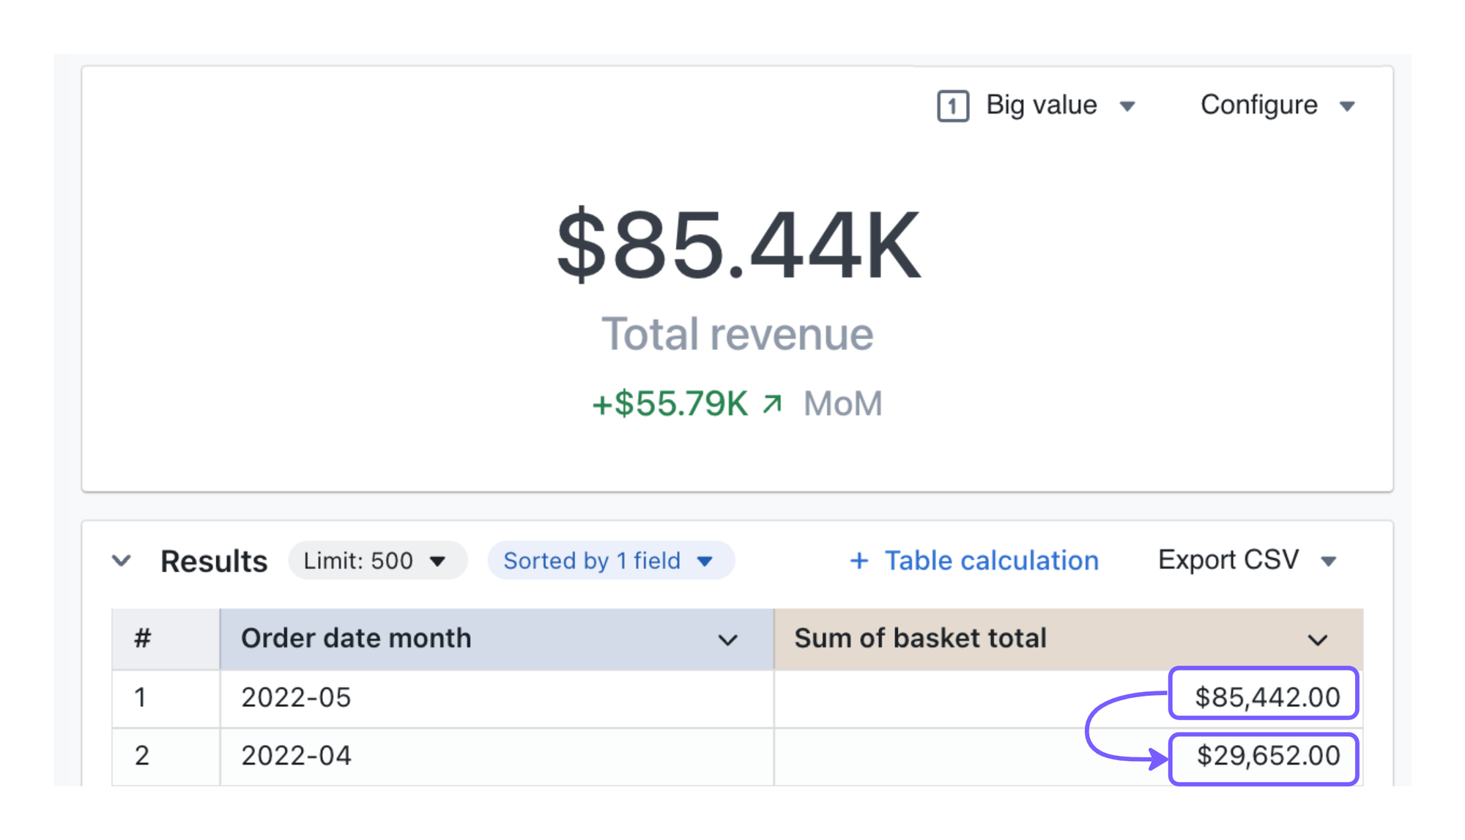Screen dimensions: 1465x840
Task: Open the Limit: 500 selector
Action: [x=377, y=561]
